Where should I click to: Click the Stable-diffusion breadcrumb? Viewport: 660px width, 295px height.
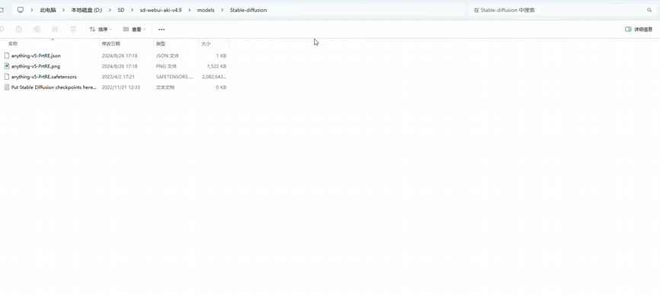click(x=248, y=10)
